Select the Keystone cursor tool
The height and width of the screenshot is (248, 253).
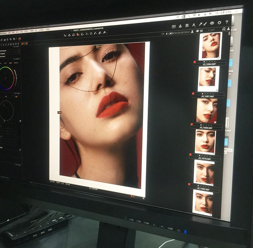(x=87, y=34)
